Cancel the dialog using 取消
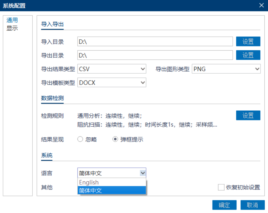This screenshot has height=213, width=268. 253,205
